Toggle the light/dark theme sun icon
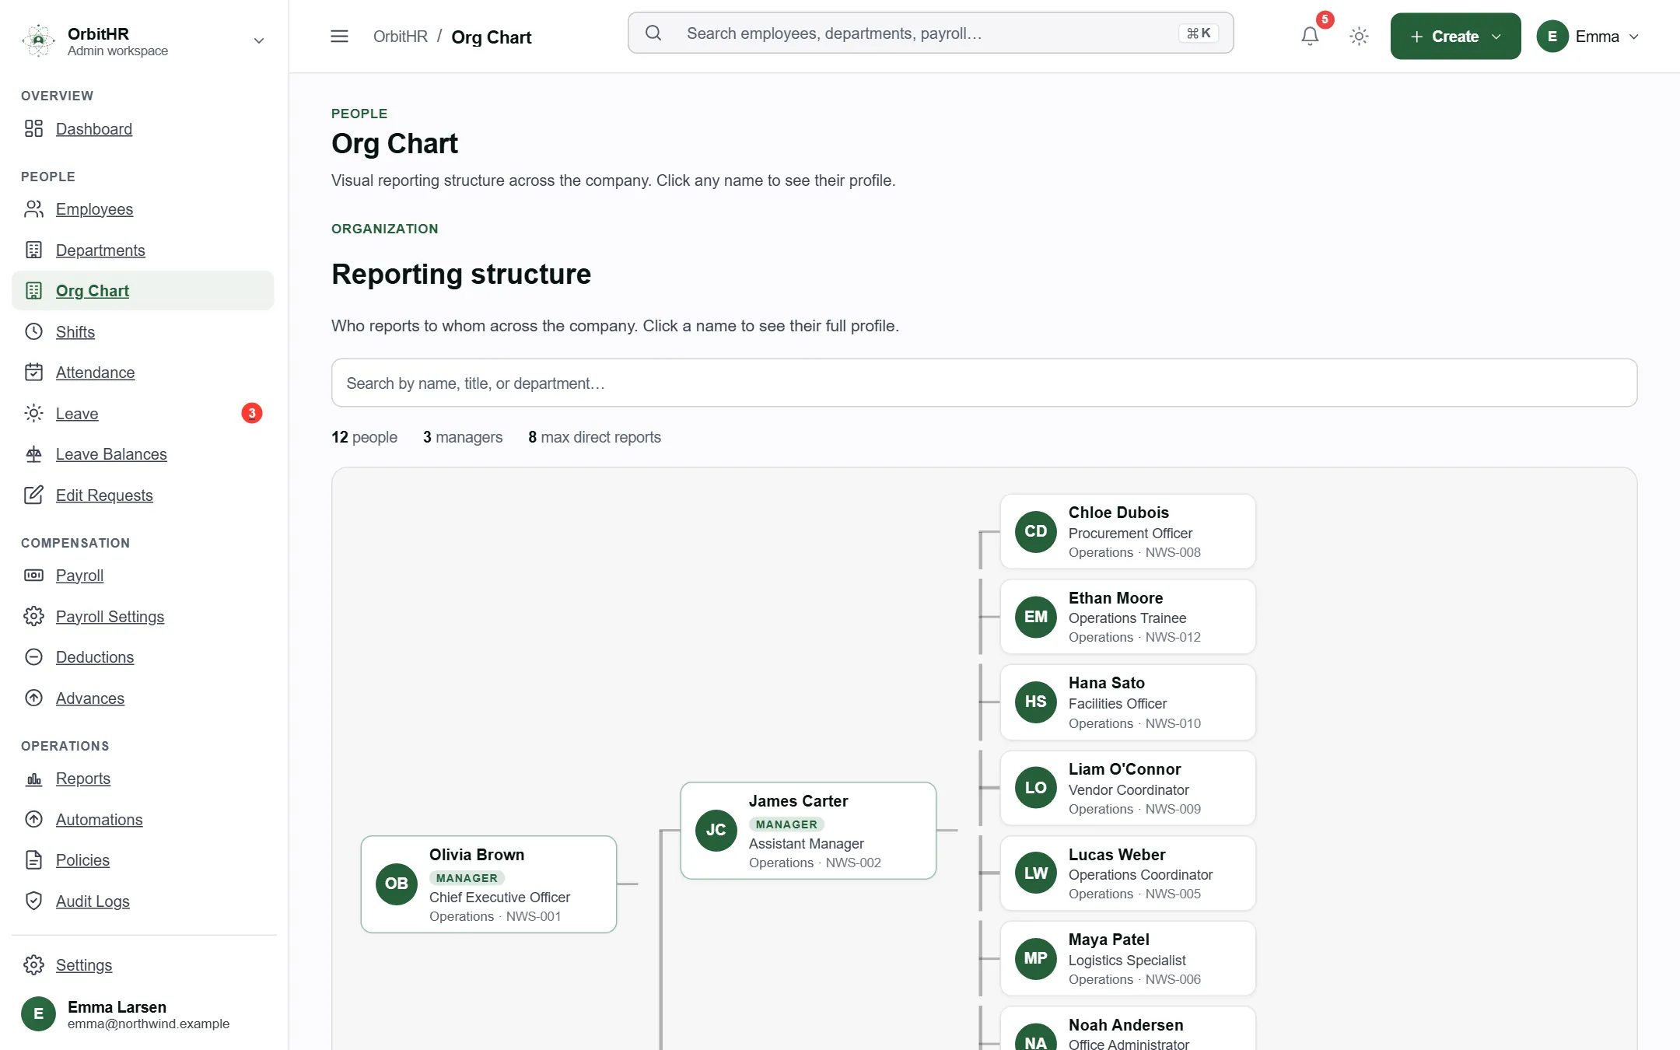 coord(1359,37)
